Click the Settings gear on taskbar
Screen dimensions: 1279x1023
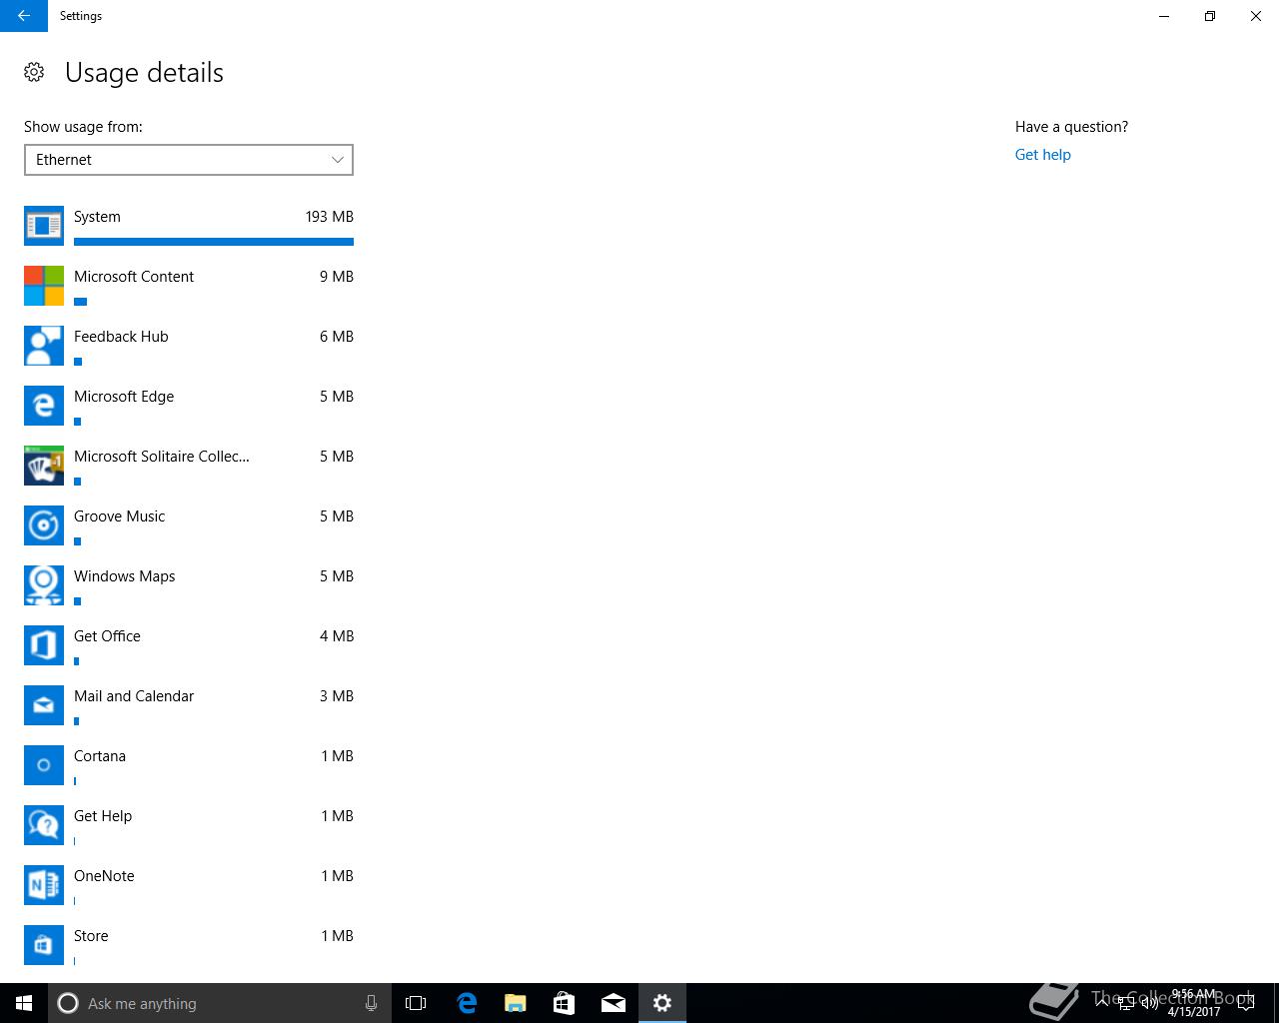point(662,1003)
